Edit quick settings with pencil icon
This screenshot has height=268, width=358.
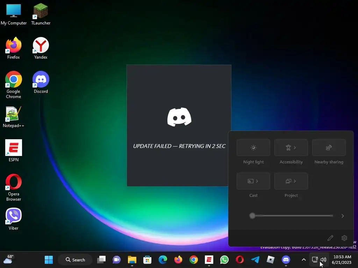tap(330, 238)
